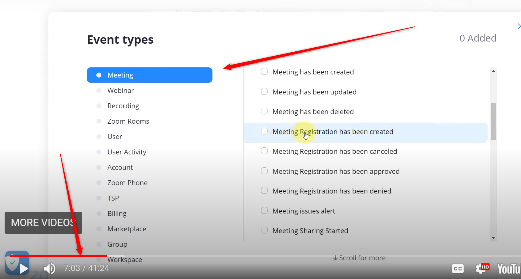Select the Workspace event category
The width and height of the screenshot is (521, 279).
[124, 260]
